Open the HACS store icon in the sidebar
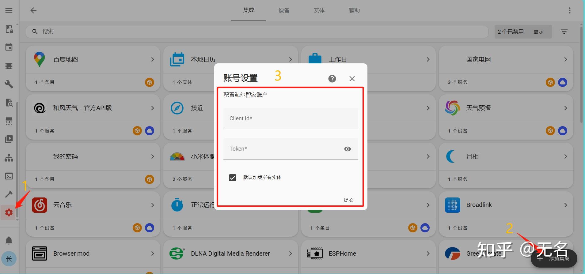This screenshot has width=585, height=274. point(9,121)
